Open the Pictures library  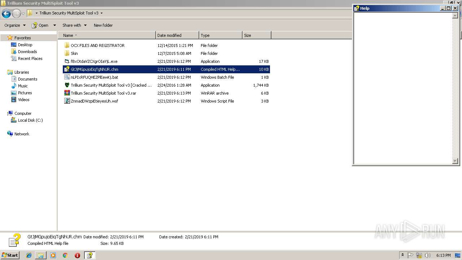coord(25,93)
